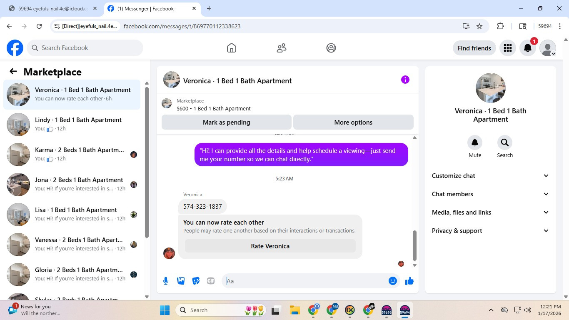Screen dimensions: 569x320
Task: Open the purple conversation information icon
Action: click(x=405, y=80)
